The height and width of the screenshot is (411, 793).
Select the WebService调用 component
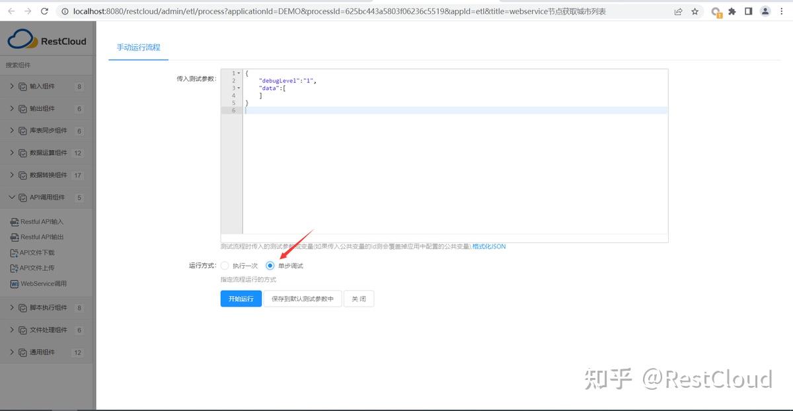44,284
